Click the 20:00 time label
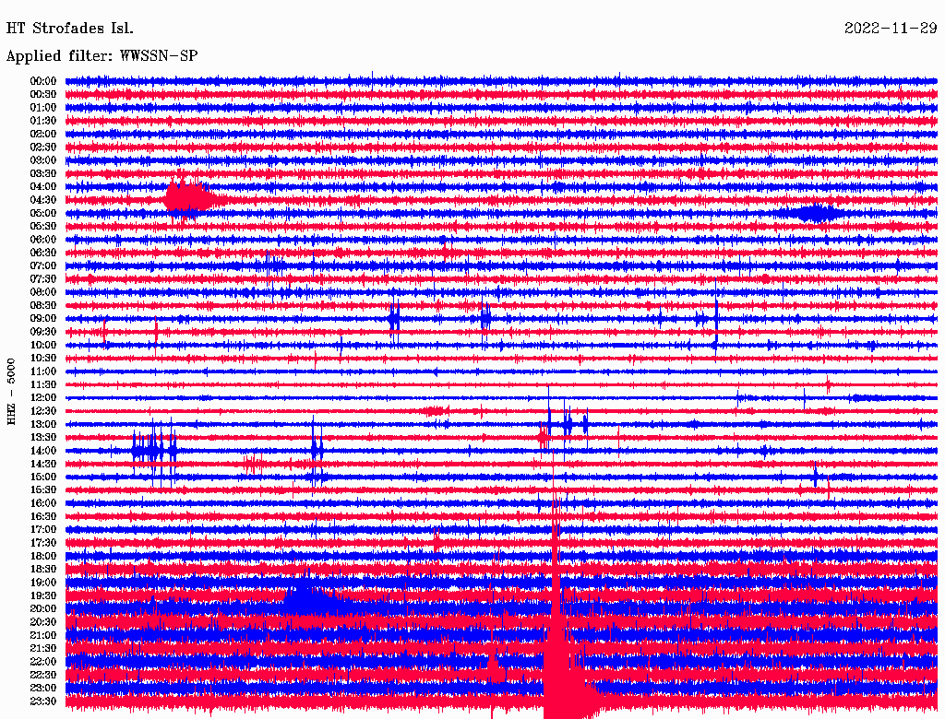Viewport: 945px width, 719px height. [x=43, y=608]
